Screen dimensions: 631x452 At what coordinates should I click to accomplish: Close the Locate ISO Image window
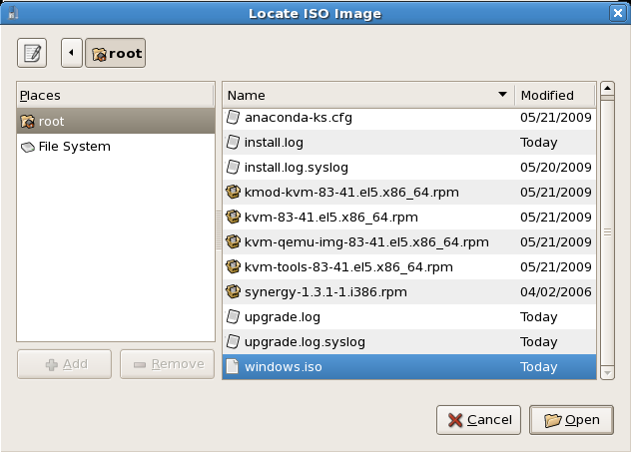(618, 13)
